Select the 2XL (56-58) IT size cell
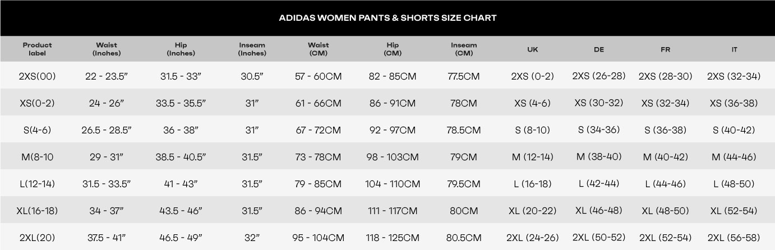Screen dimensions: 775x250 tap(734, 238)
